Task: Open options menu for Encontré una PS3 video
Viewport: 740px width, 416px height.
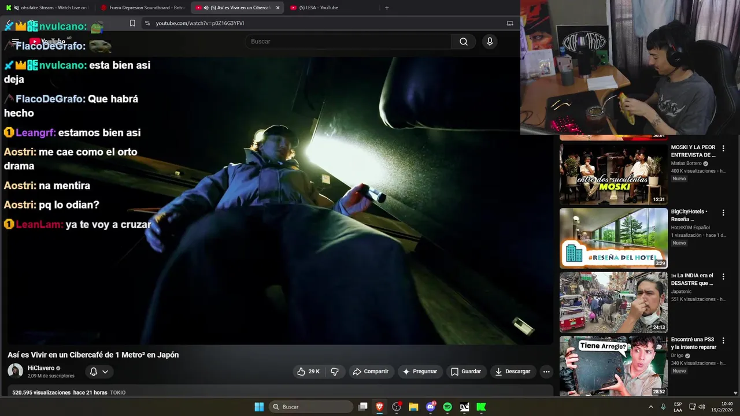Action: (x=723, y=340)
